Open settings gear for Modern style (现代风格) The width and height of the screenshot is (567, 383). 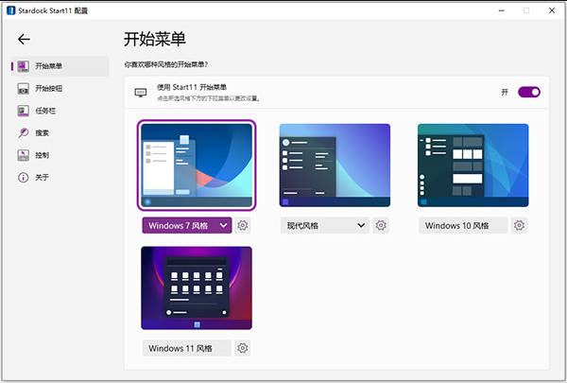click(381, 225)
